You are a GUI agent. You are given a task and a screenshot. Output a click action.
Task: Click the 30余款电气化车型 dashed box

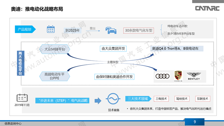tap(138, 30)
